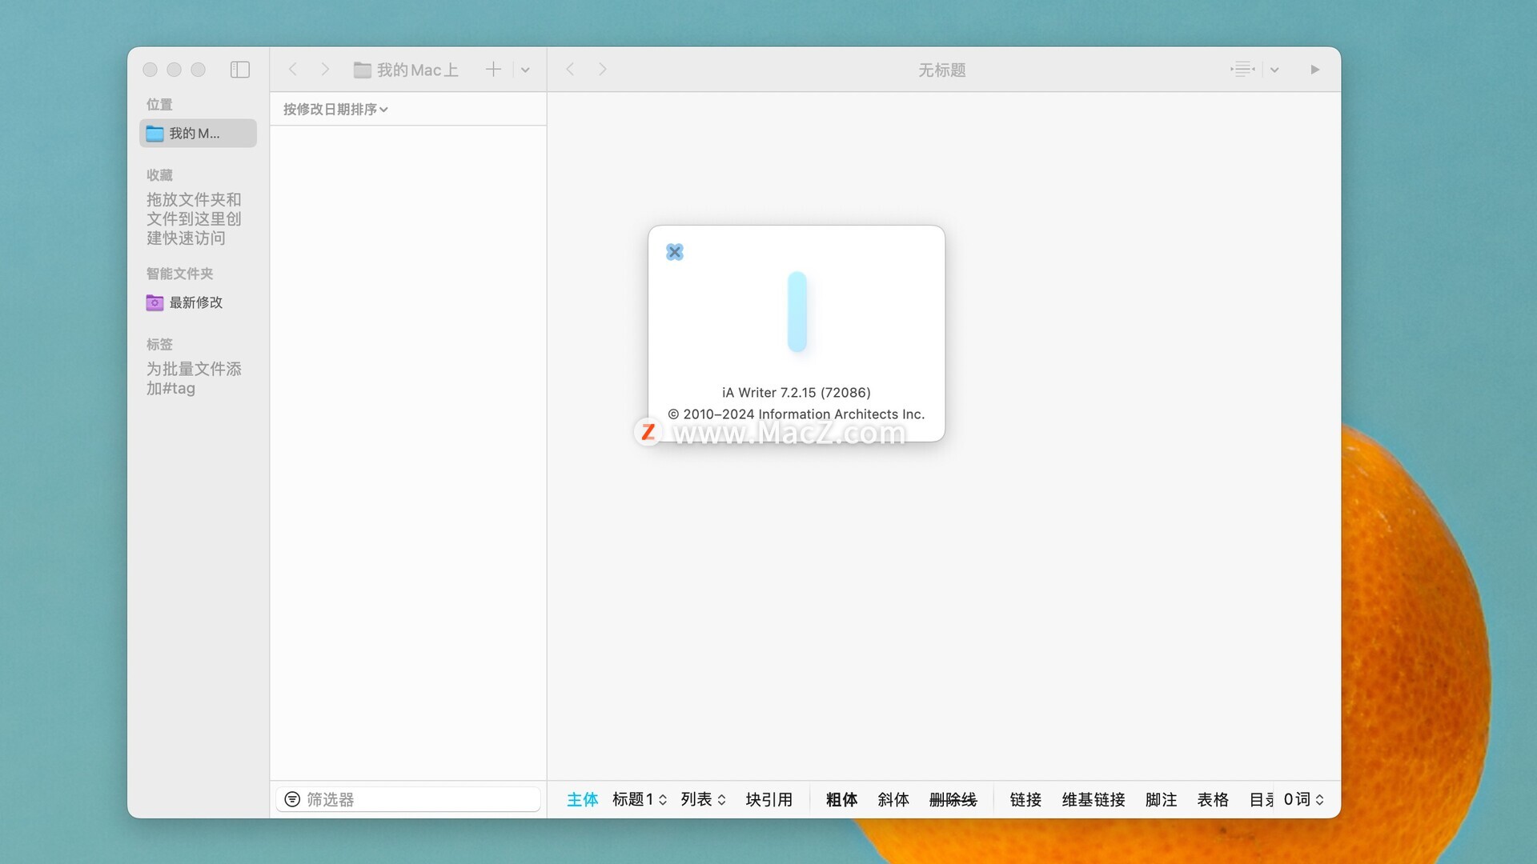This screenshot has height=864, width=1537.
Task: Open the dropdown next to plus button
Action: (x=525, y=70)
